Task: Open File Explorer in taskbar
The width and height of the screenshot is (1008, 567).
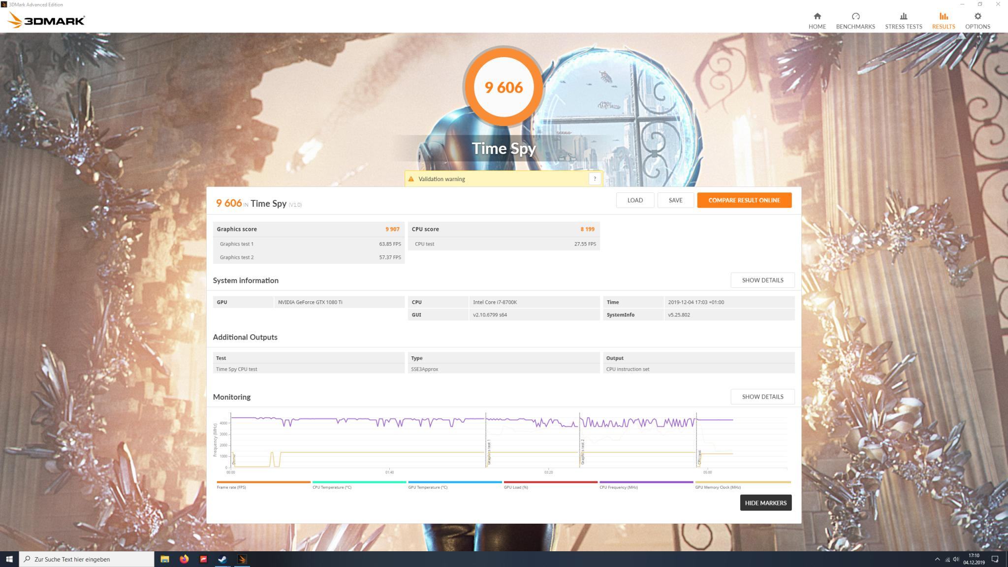Action: pos(165,559)
